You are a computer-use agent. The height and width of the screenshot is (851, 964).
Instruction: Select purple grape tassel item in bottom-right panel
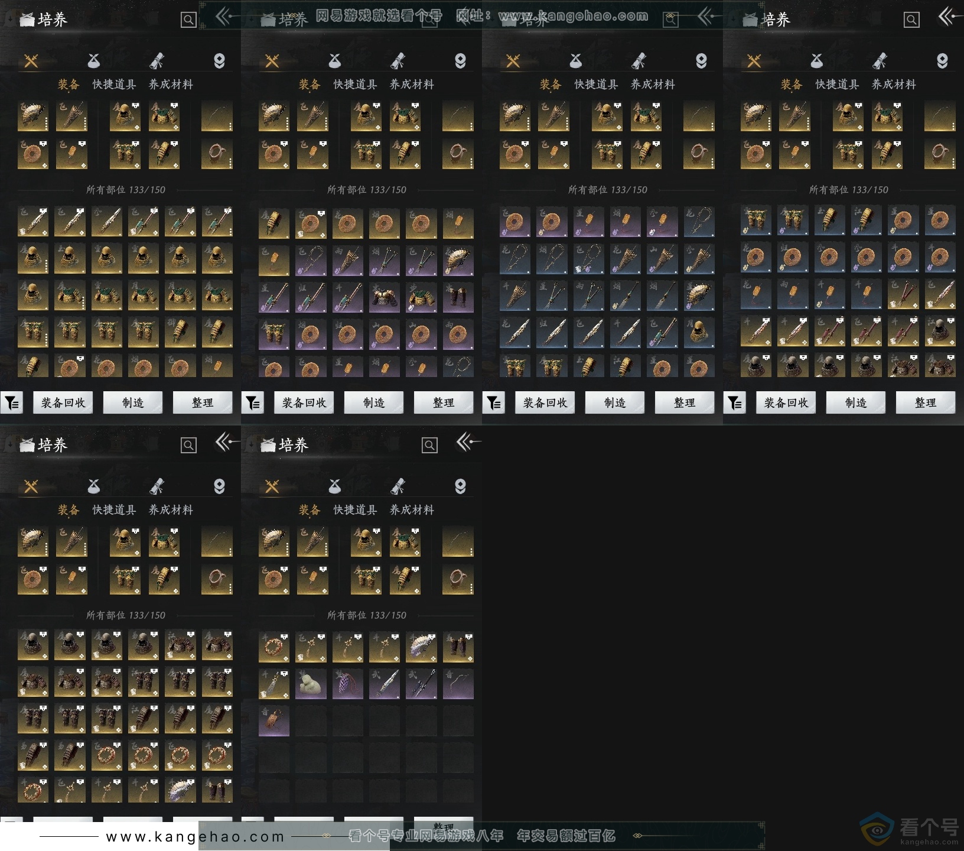(348, 684)
